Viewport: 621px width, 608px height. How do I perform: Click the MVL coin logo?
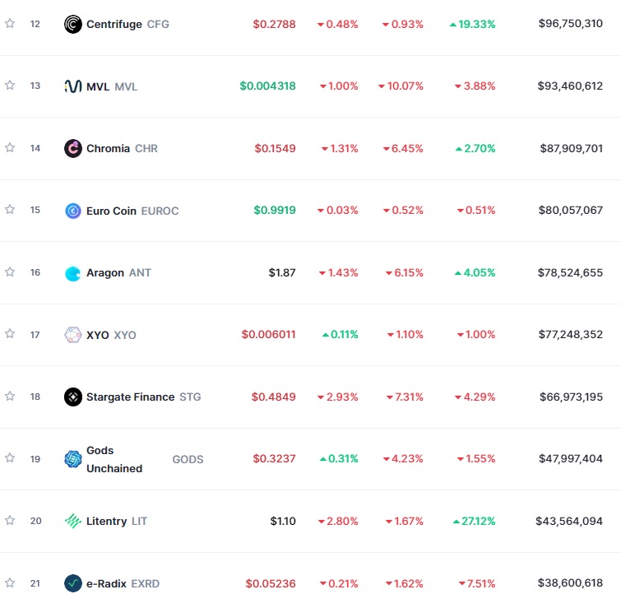pyautogui.click(x=73, y=86)
